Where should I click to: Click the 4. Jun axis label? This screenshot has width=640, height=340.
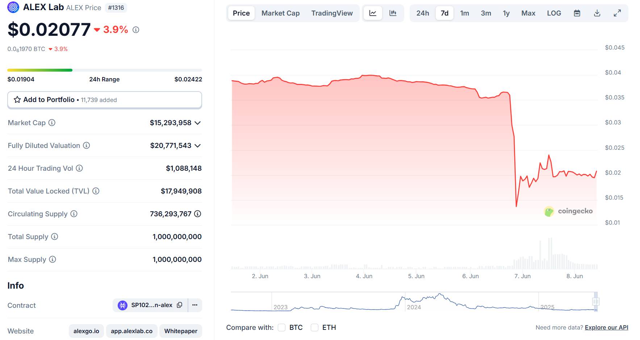pyautogui.click(x=364, y=276)
